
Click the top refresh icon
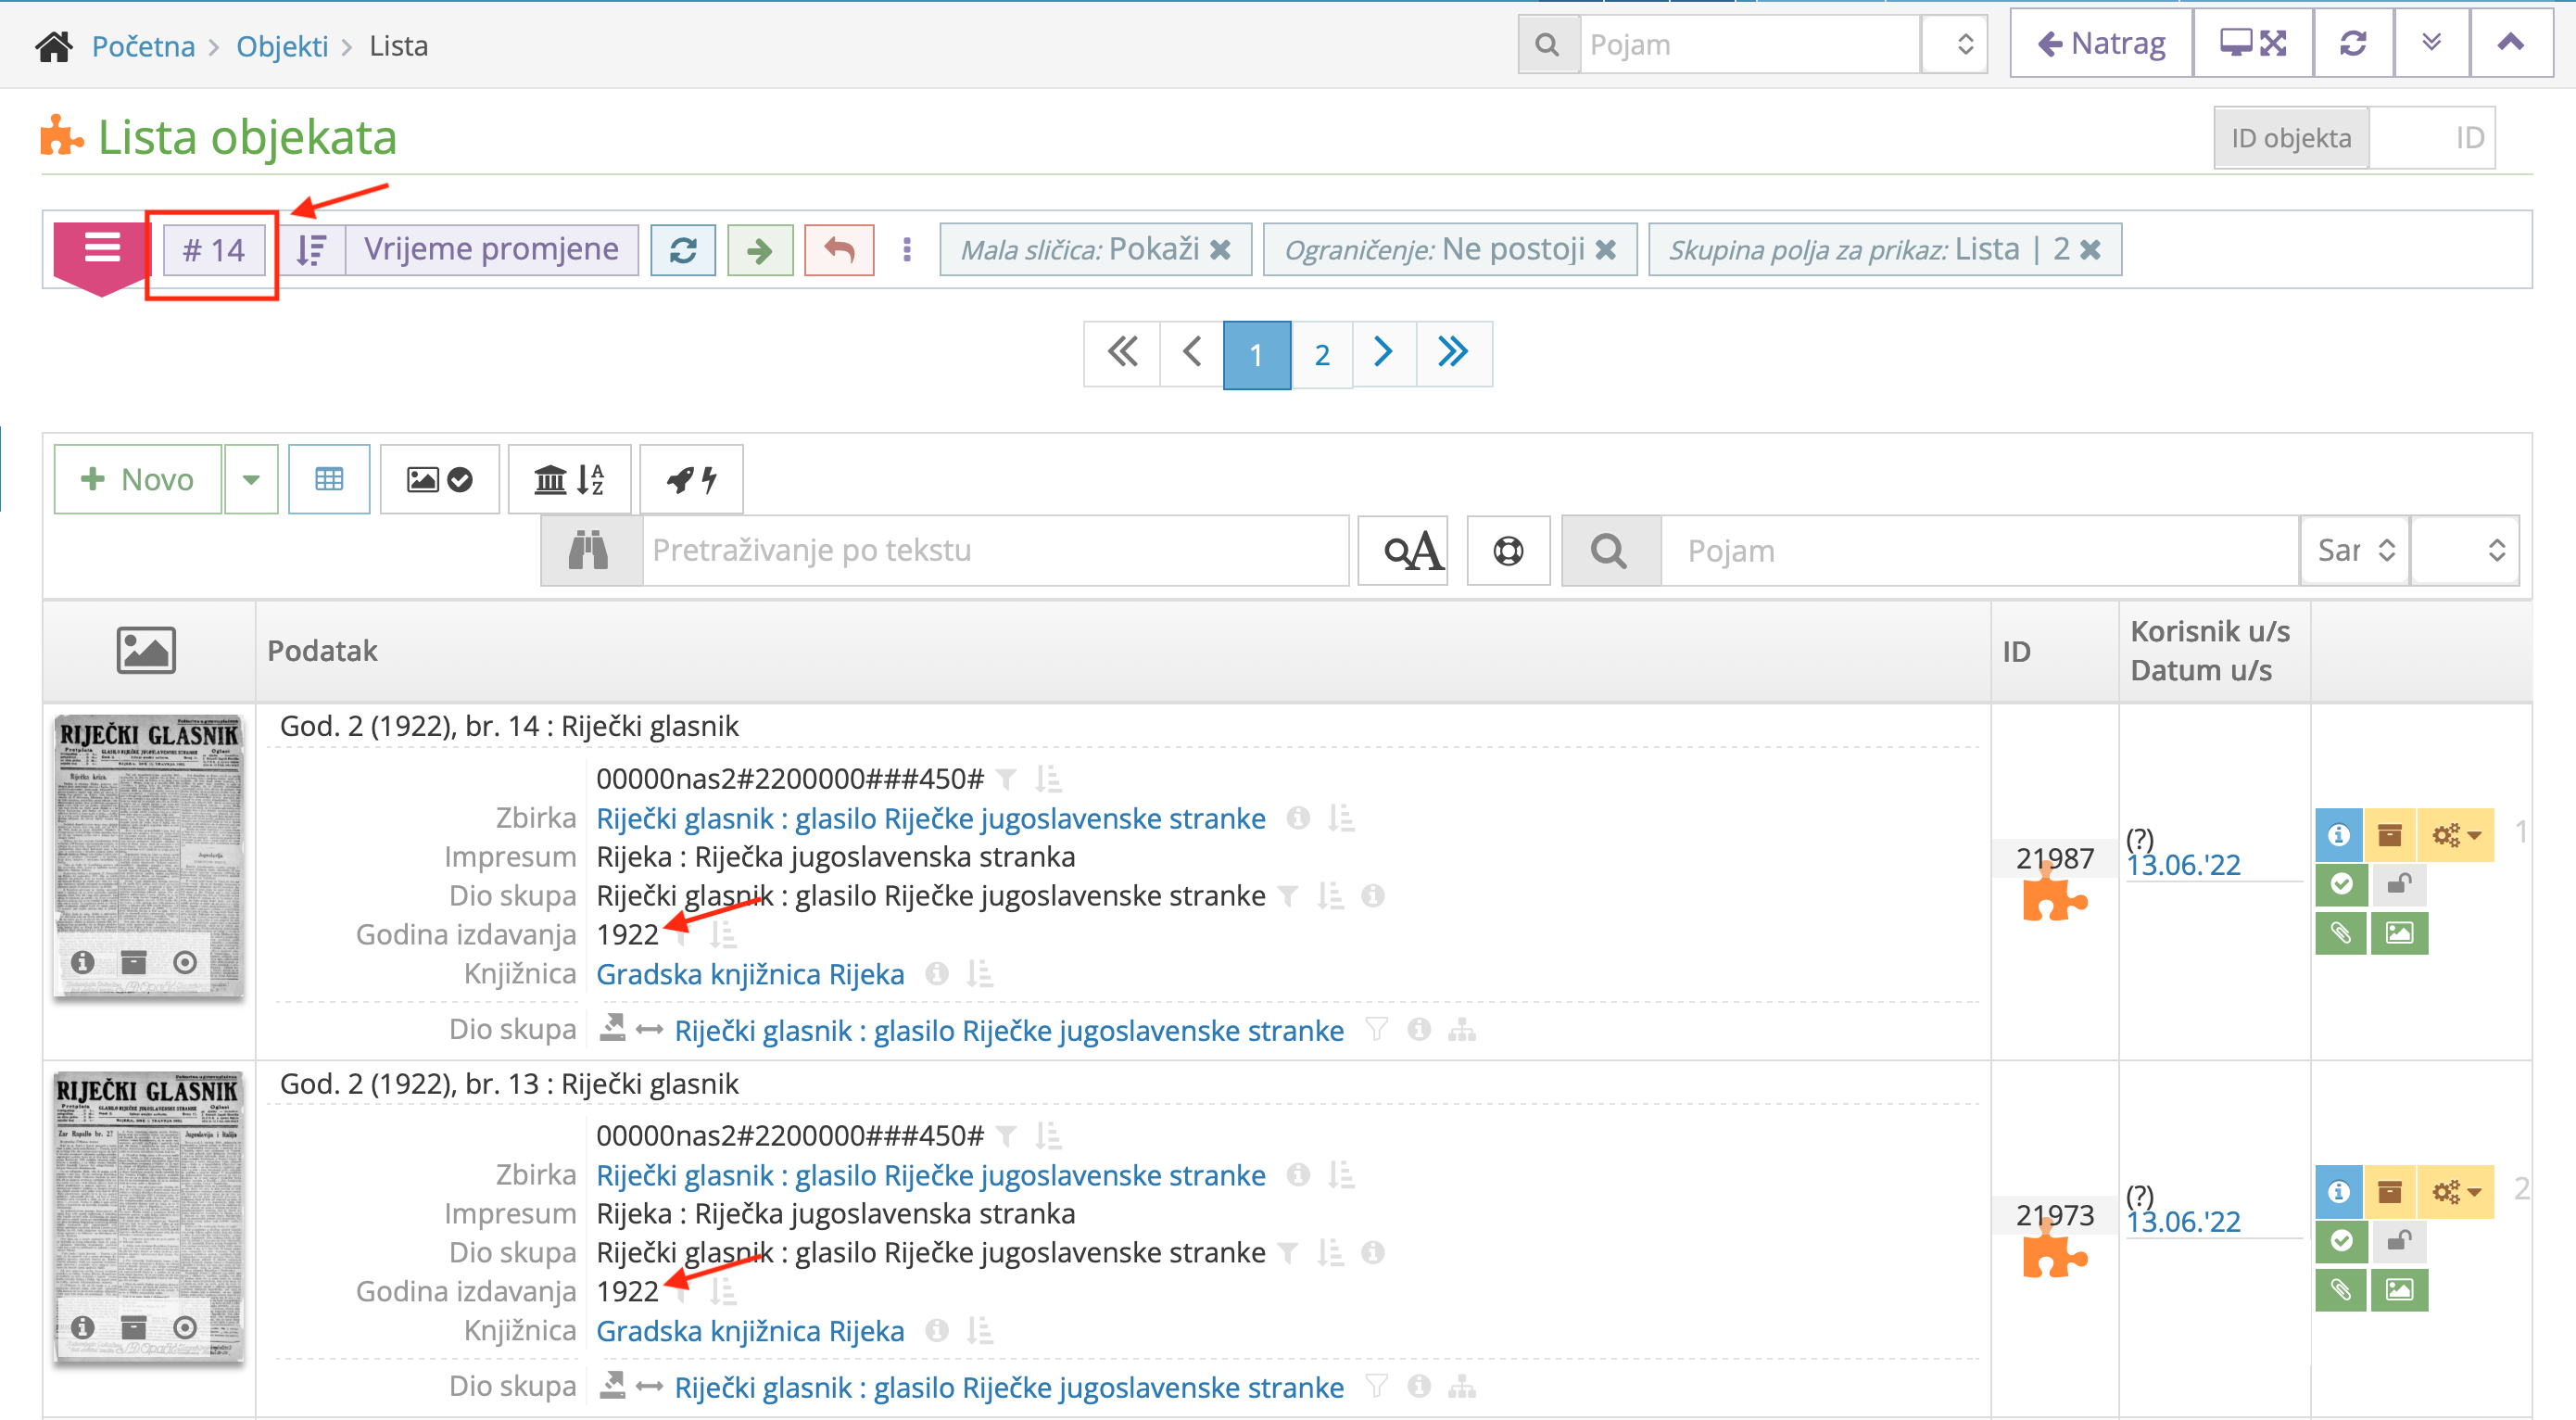click(2353, 44)
